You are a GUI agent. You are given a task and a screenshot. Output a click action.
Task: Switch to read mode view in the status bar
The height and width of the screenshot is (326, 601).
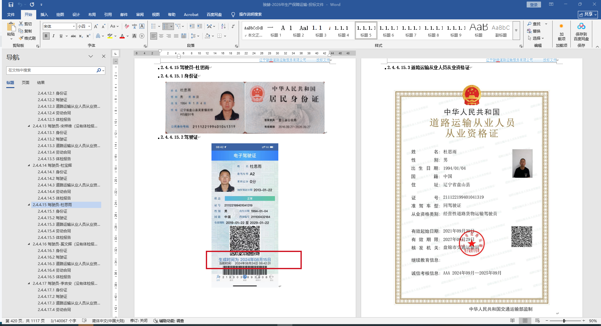pyautogui.click(x=512, y=321)
